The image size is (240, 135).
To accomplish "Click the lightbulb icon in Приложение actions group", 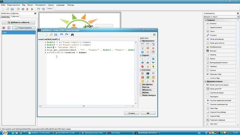I will point(142,48).
